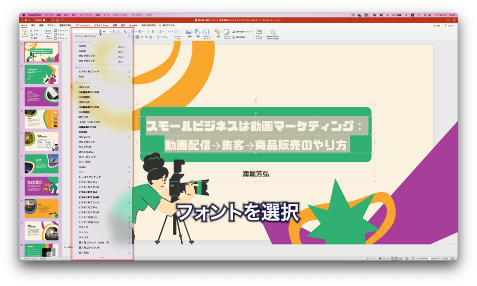Select the メイリオ font entry
Viewport: 477px width, 286px height.
(x=83, y=237)
